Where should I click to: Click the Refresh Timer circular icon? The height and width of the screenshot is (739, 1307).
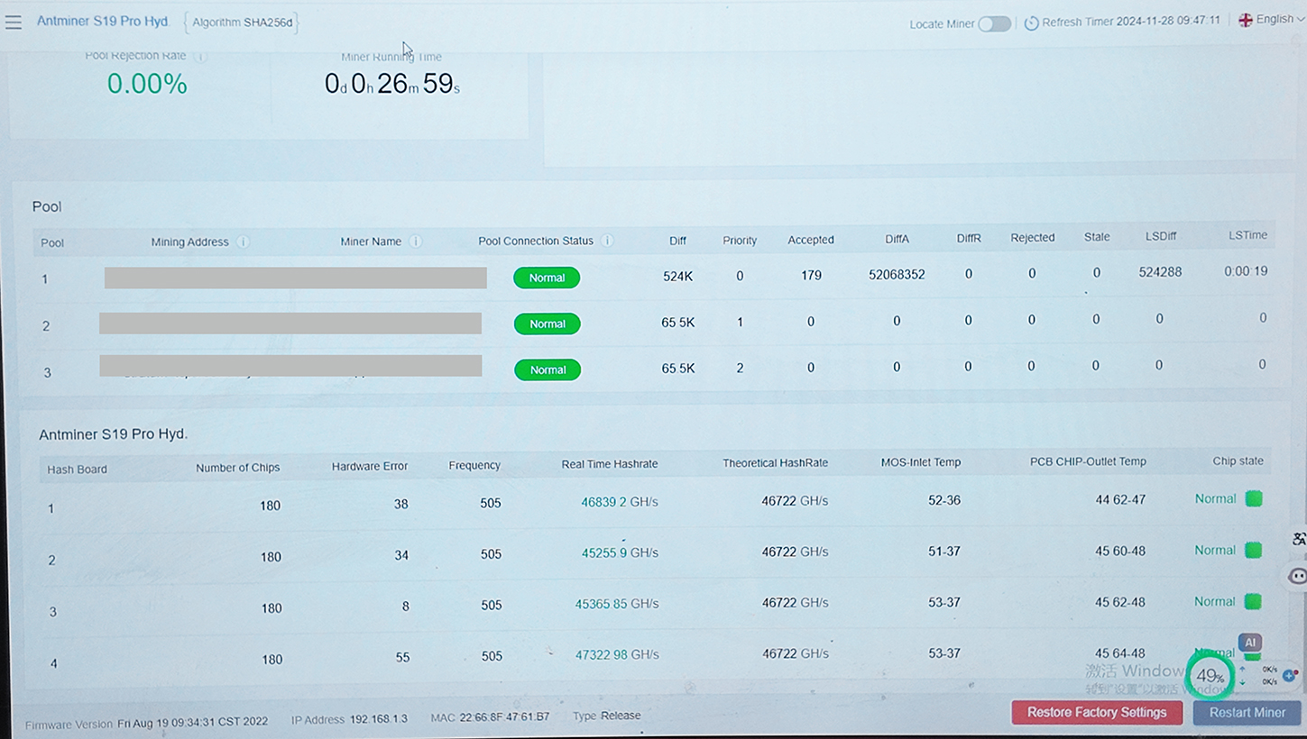(x=1031, y=23)
